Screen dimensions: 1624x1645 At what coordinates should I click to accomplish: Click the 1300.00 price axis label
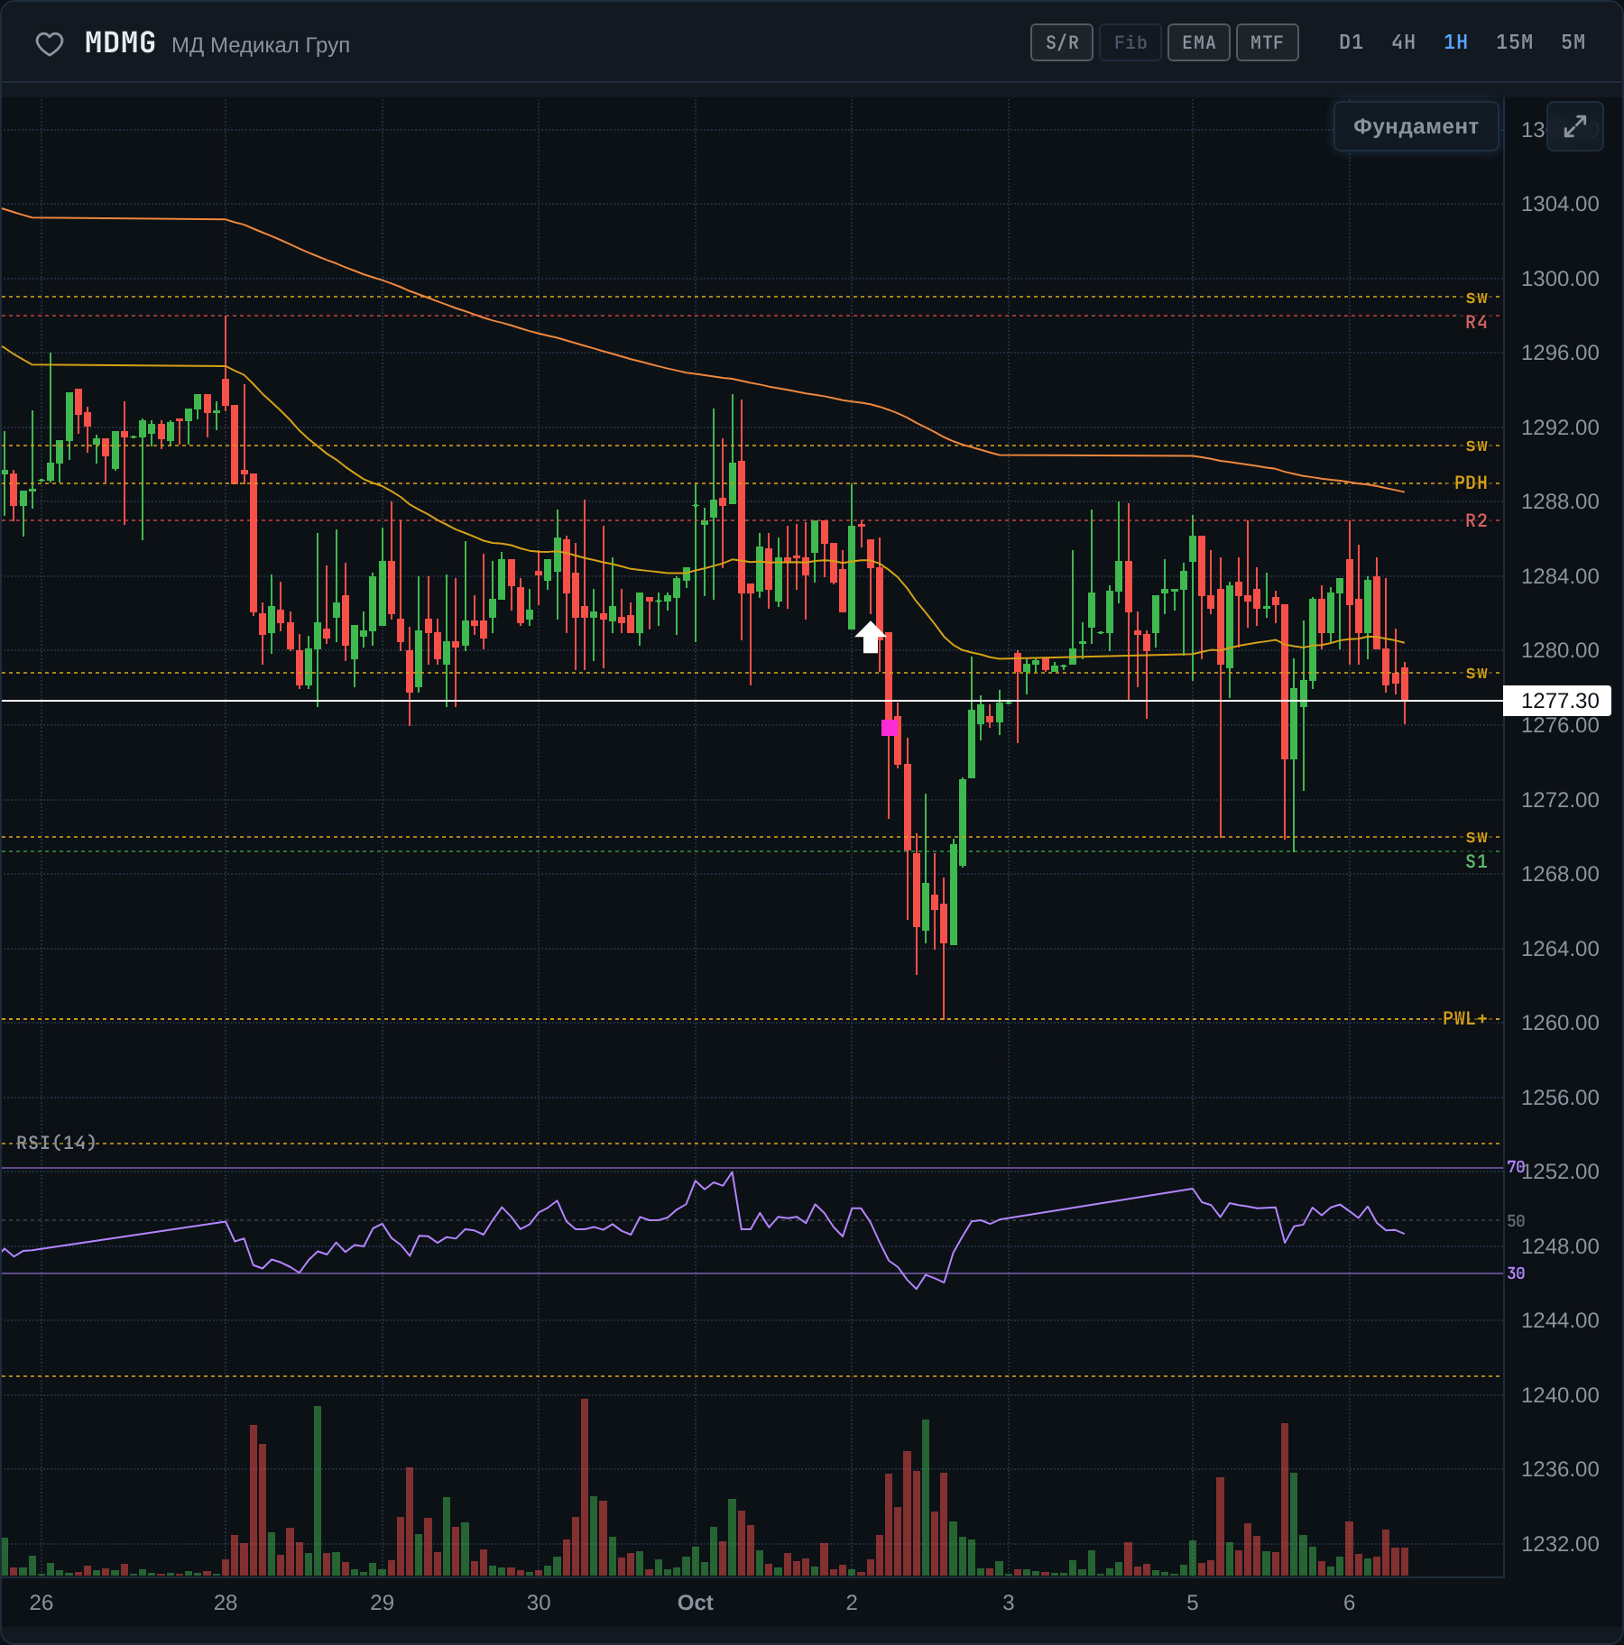click(1559, 279)
